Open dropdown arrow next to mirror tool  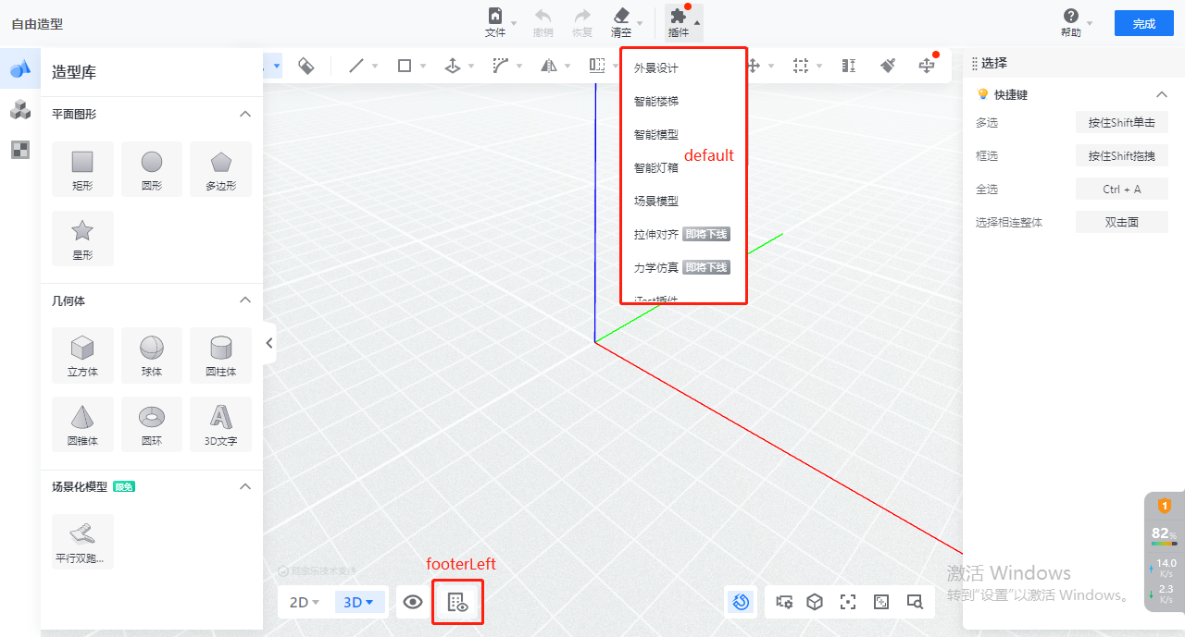568,66
